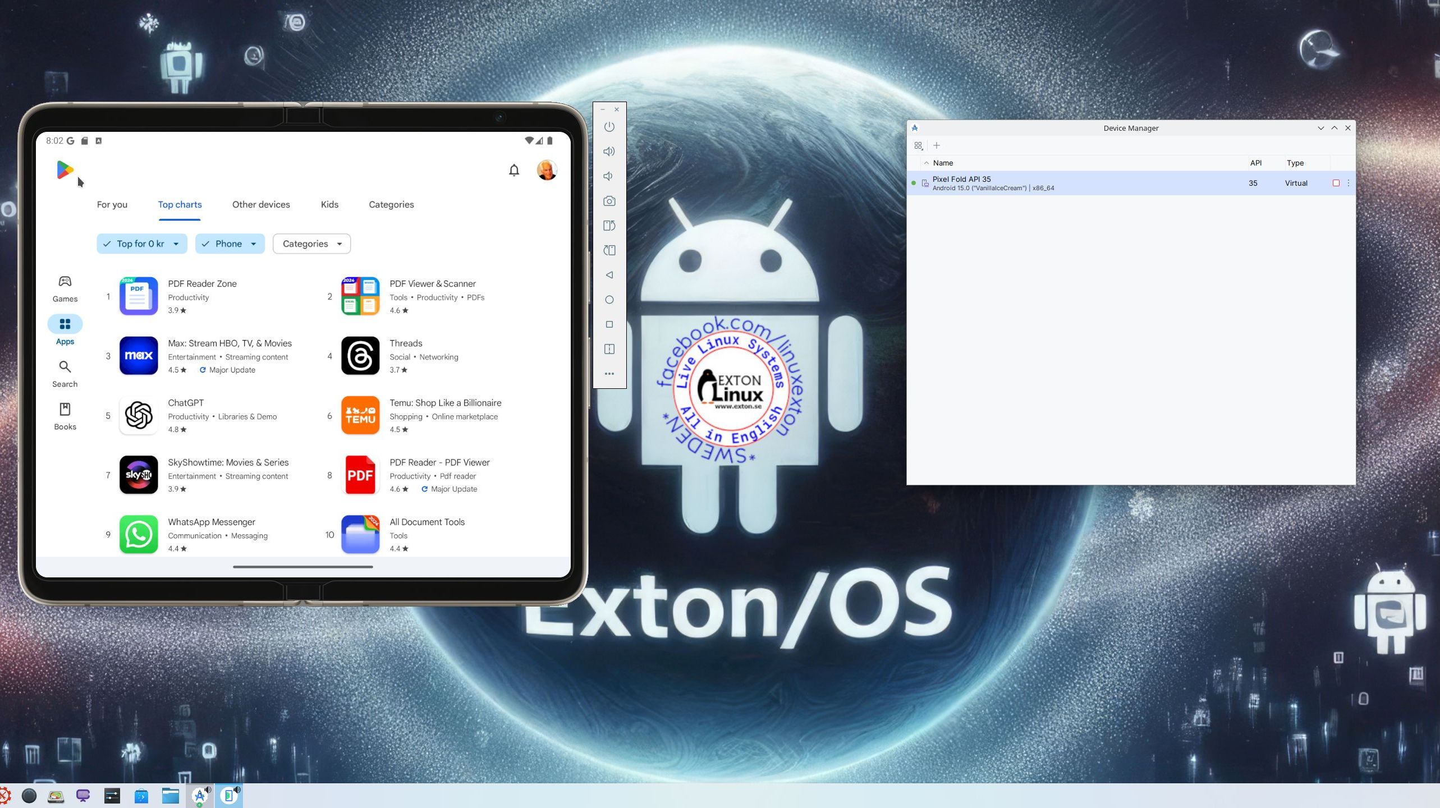Click the emulator Home circle button
This screenshot has width=1440, height=808.
point(609,300)
